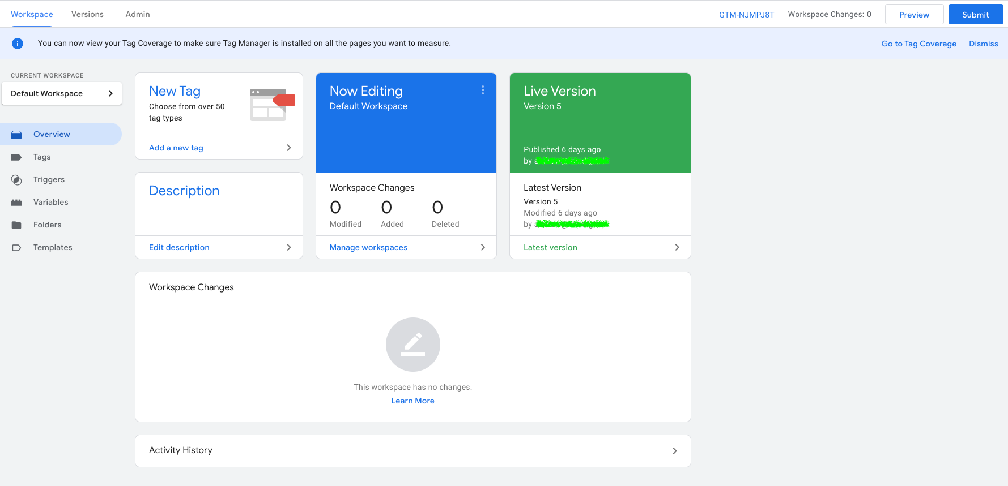The width and height of the screenshot is (1008, 486).
Task: Open Triggers in the sidebar
Action: 61,179
